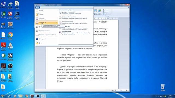175x98 pixels.
Task: Select GIMP desktop shortcut
Action: point(3,25)
